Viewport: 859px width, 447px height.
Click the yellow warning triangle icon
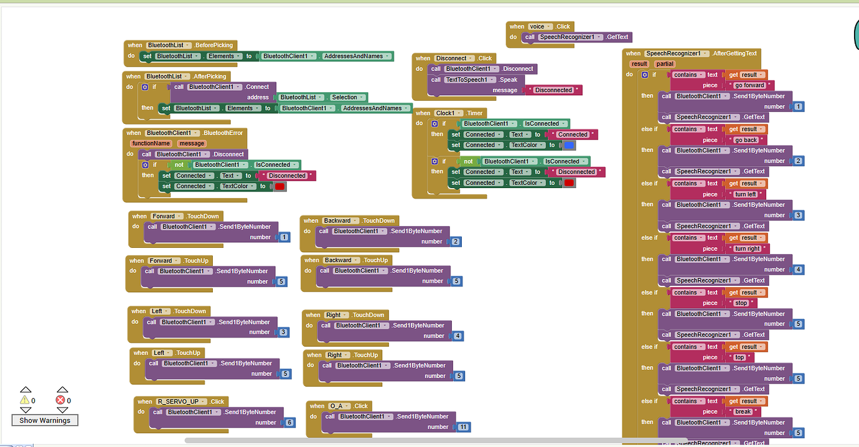click(x=25, y=400)
